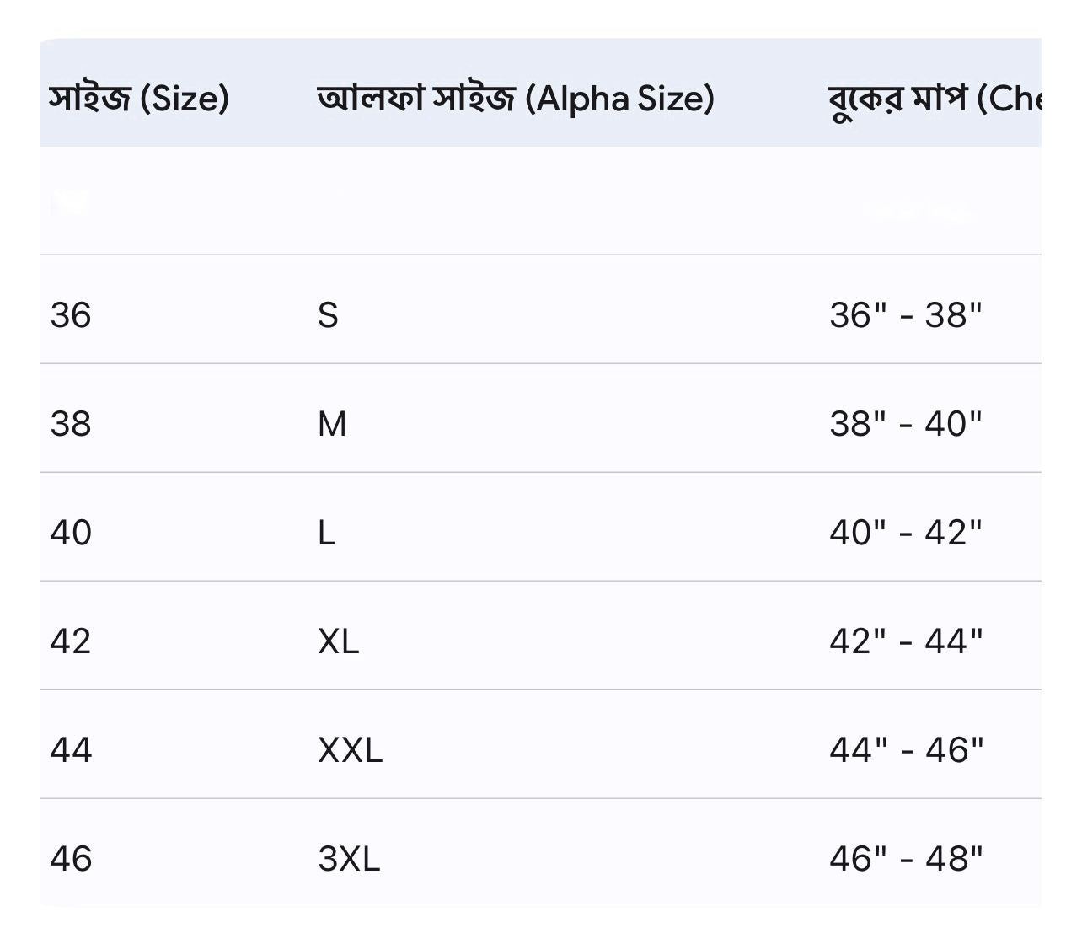
Task: Click the 40" - 42" chest measurement
Action: tap(906, 533)
